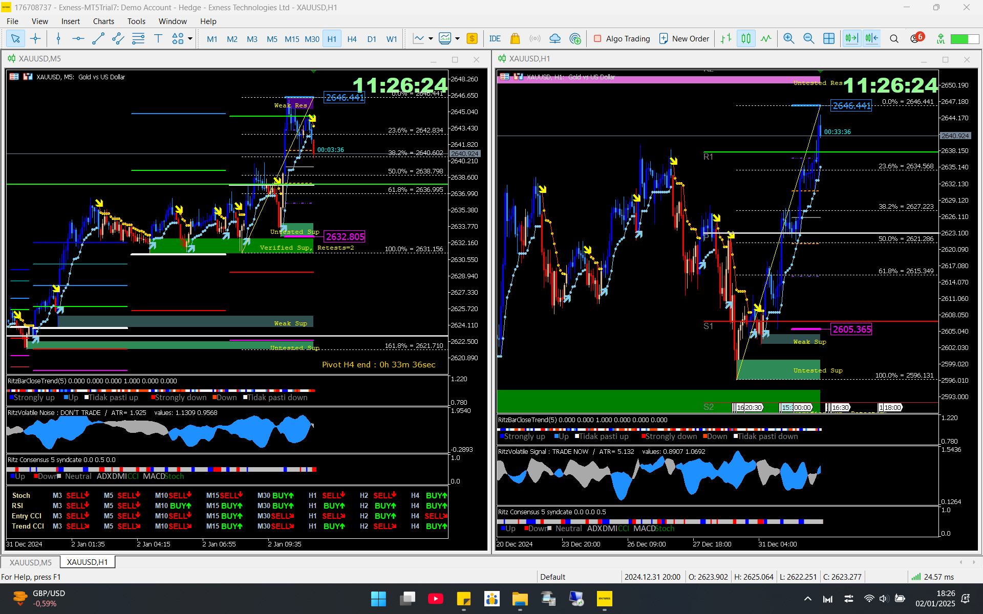Select the Fibonacci retracement tool
Screen dimensions: 983x614
[138, 38]
